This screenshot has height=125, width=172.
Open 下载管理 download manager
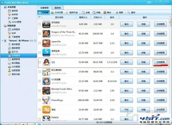click(x=14, y=37)
